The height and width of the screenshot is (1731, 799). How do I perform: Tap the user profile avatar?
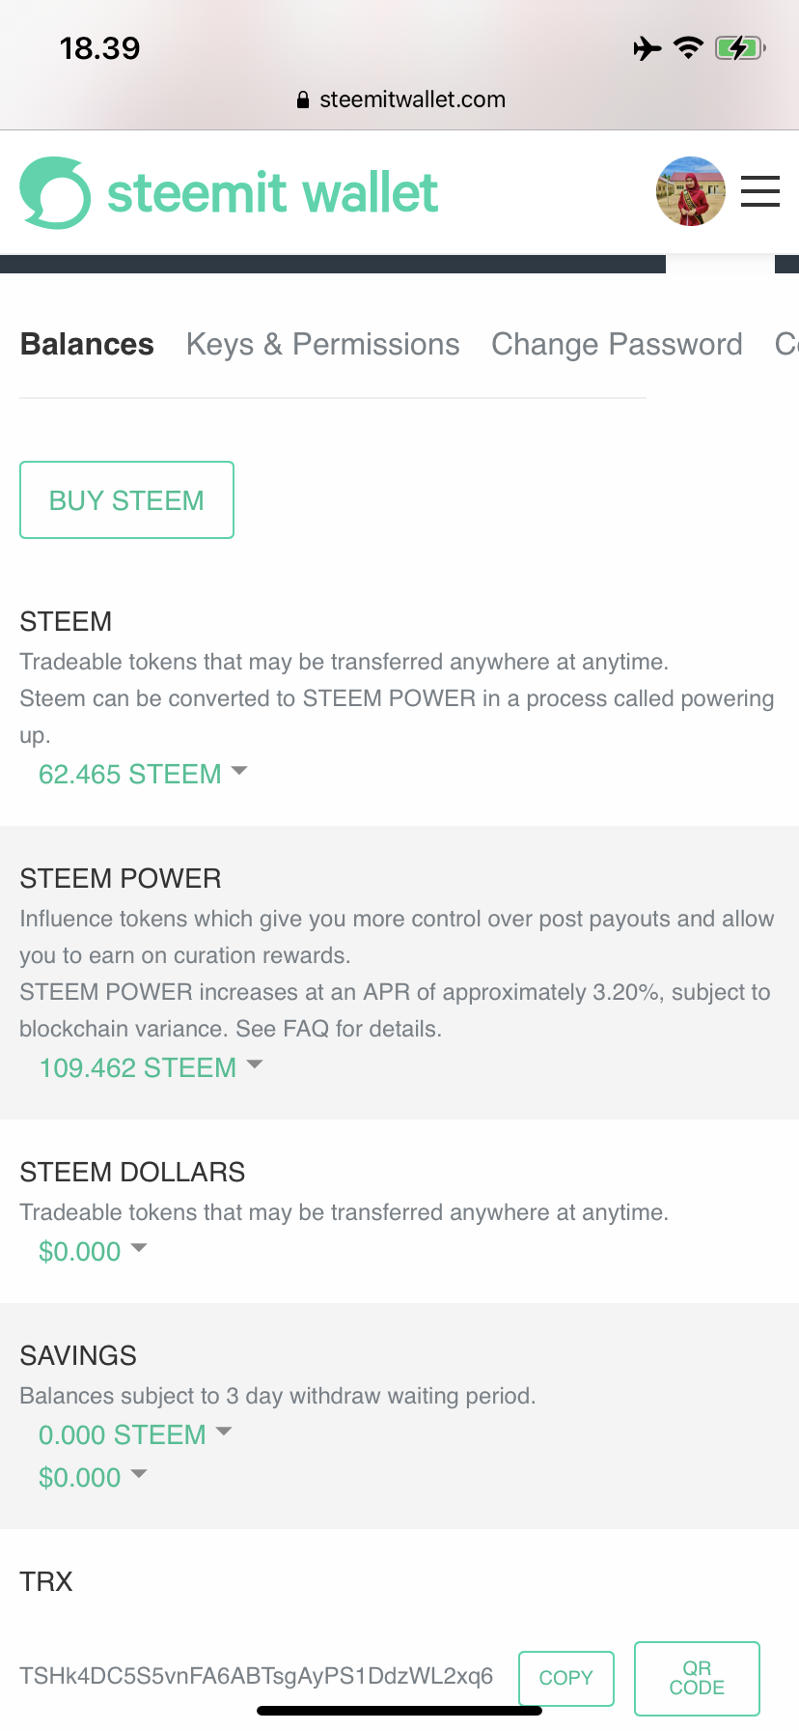(690, 191)
